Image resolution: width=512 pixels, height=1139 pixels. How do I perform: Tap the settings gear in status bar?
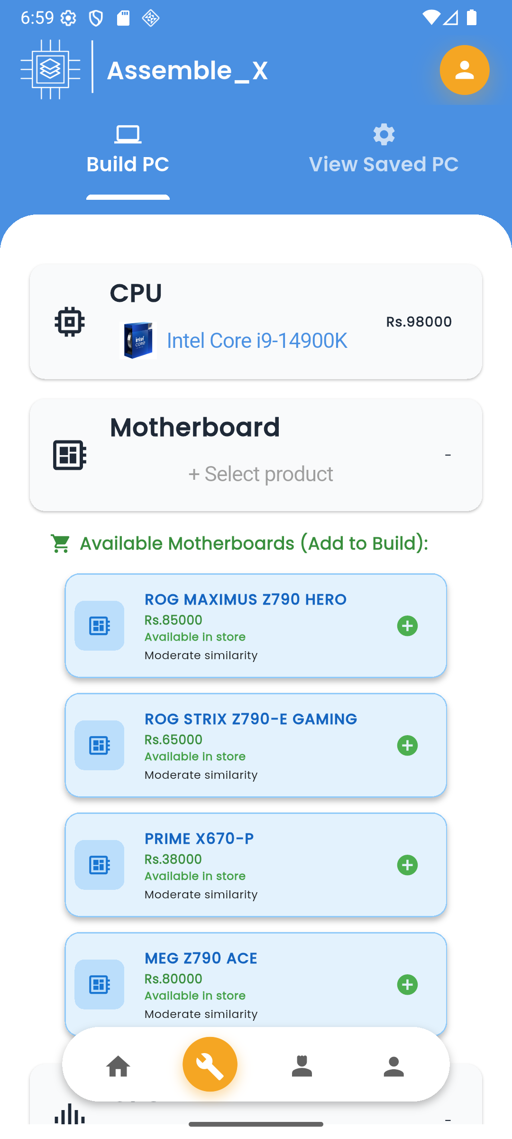pos(69,19)
